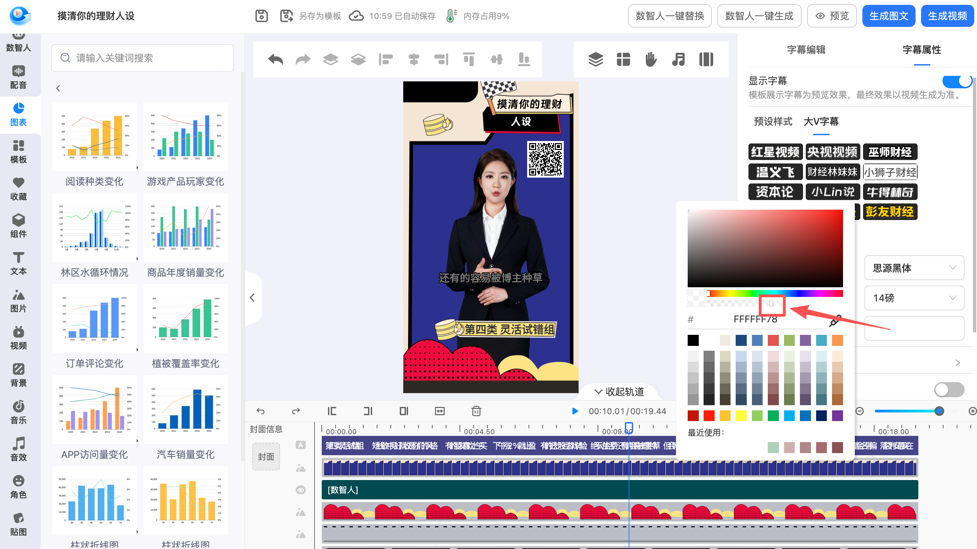Image resolution: width=977 pixels, height=549 pixels.
Task: Play the timeline preview
Action: 575,411
